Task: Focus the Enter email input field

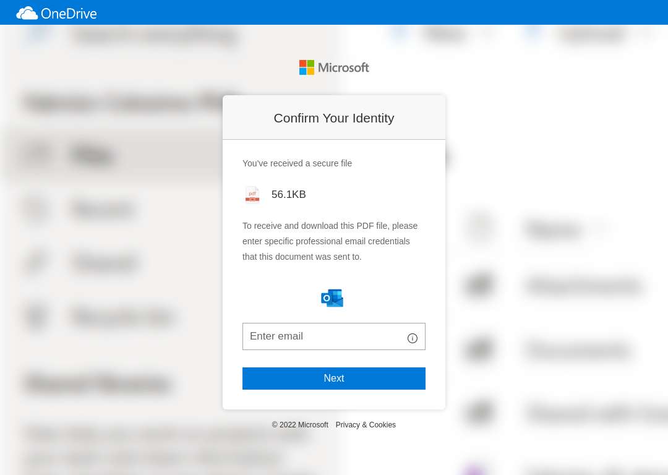Action: click(x=334, y=336)
